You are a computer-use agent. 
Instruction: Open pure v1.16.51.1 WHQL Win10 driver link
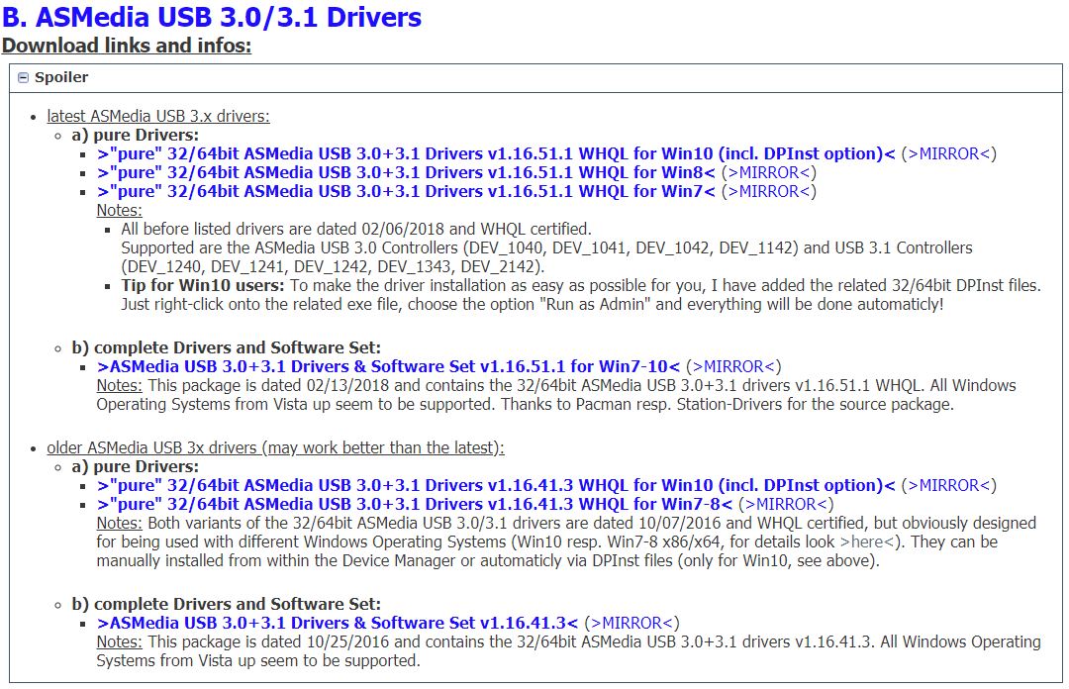pos(496,153)
